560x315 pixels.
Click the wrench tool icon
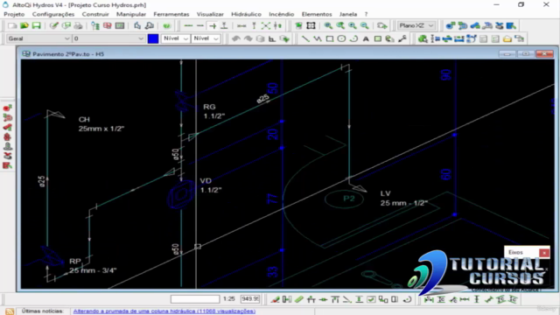402,38
